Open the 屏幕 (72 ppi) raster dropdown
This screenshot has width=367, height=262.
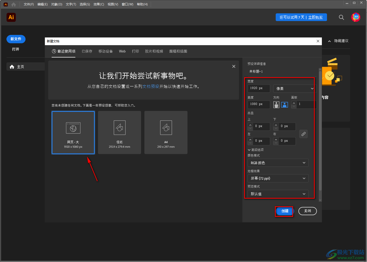click(278, 178)
